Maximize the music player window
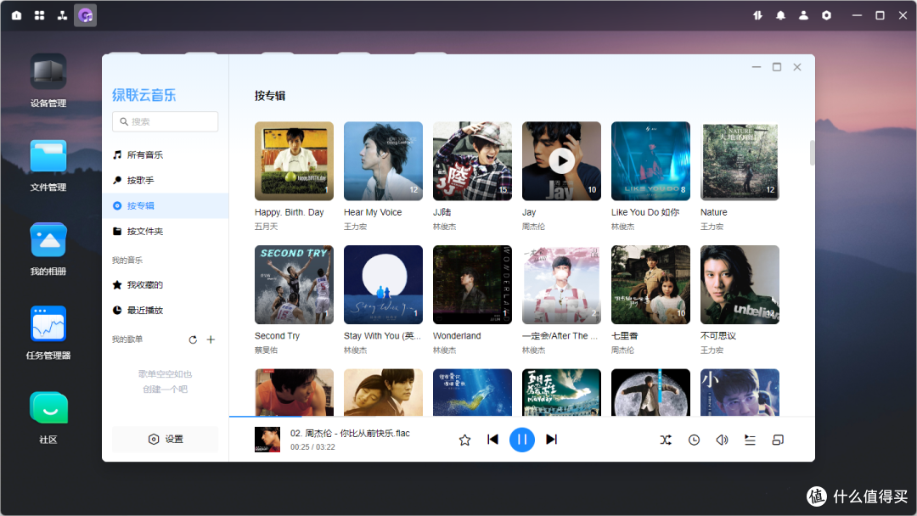This screenshot has height=516, width=917. (x=777, y=67)
